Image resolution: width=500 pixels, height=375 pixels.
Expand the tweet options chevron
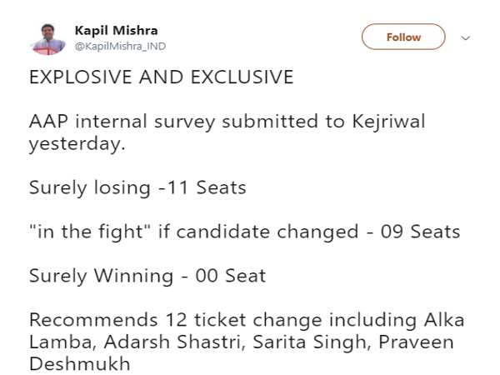[466, 37]
